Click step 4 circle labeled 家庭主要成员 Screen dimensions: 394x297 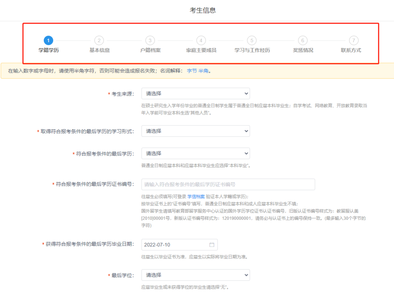click(201, 40)
